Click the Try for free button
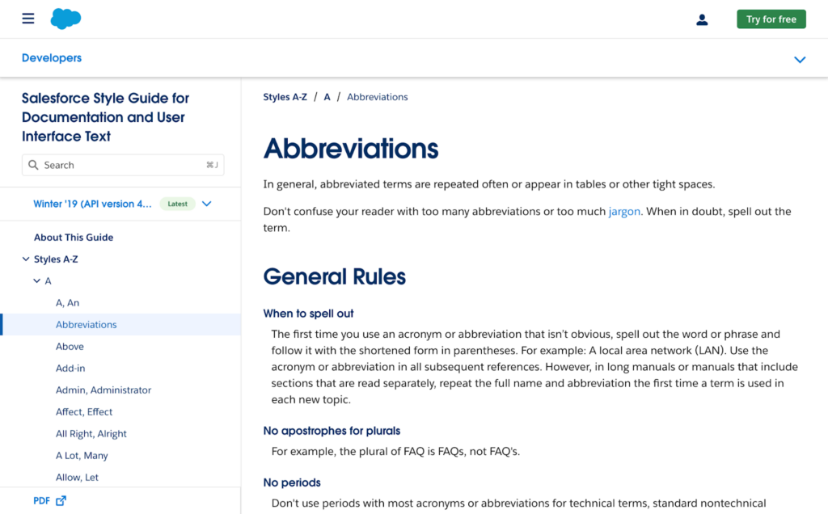The height and width of the screenshot is (514, 828). pos(771,19)
